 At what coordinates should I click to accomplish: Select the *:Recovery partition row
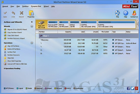point(89,40)
